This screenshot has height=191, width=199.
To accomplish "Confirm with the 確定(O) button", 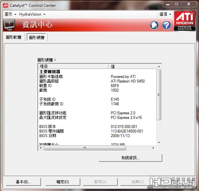I will pos(63,182).
